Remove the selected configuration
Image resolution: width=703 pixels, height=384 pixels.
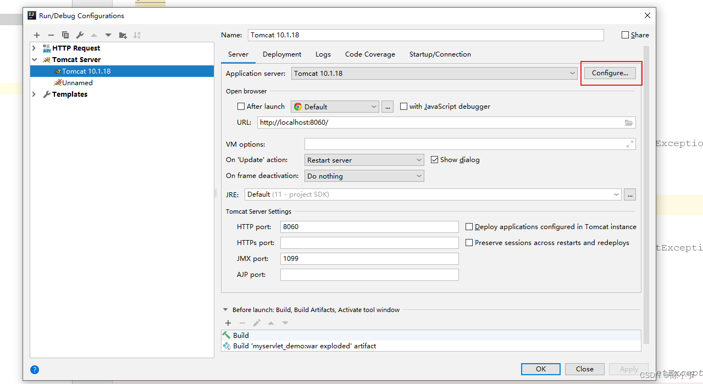(x=51, y=35)
